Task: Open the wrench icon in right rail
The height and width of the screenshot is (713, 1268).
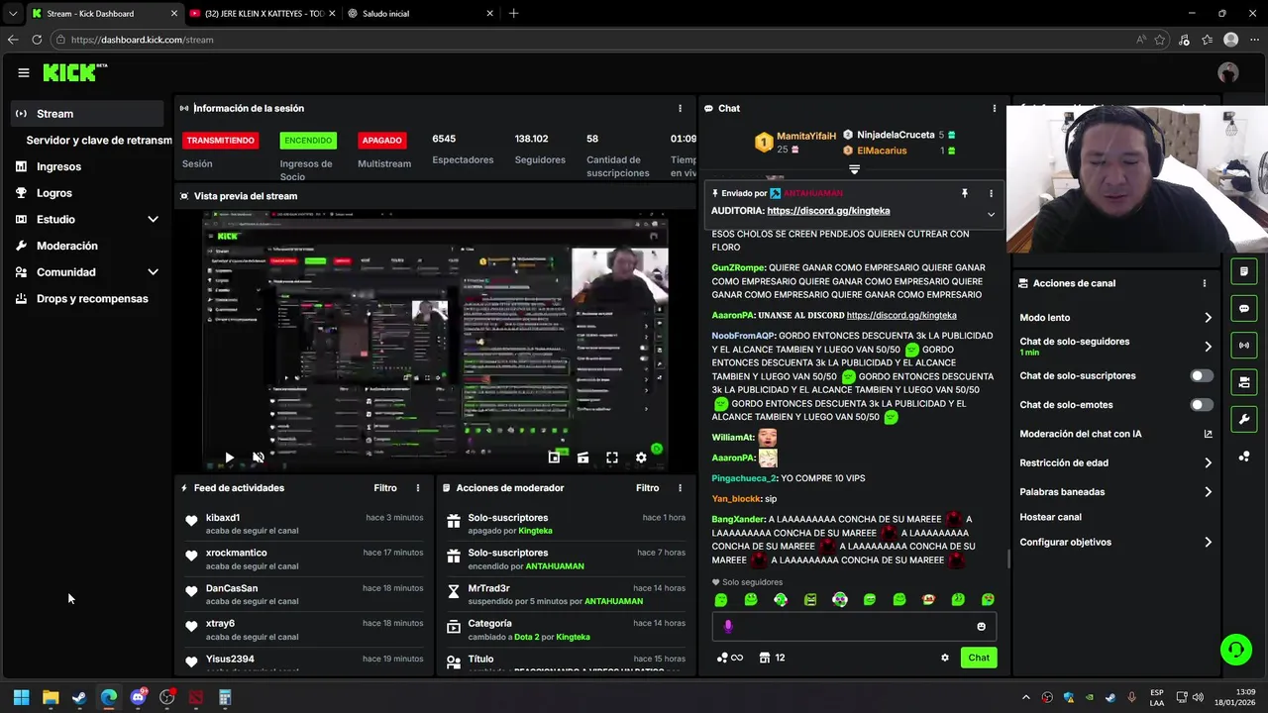Action: (x=1244, y=419)
